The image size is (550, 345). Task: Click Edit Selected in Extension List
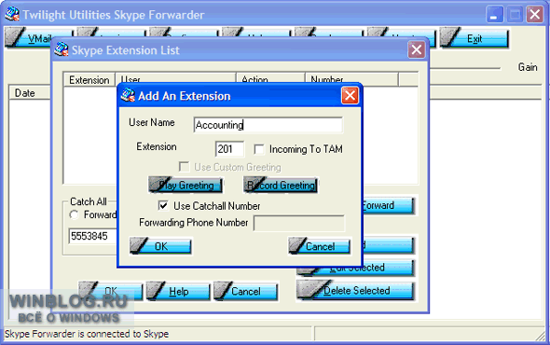pos(355,269)
